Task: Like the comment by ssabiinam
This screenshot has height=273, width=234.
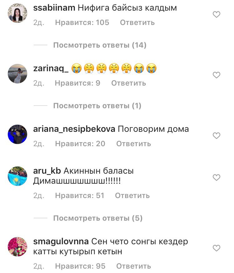Action: (217, 14)
